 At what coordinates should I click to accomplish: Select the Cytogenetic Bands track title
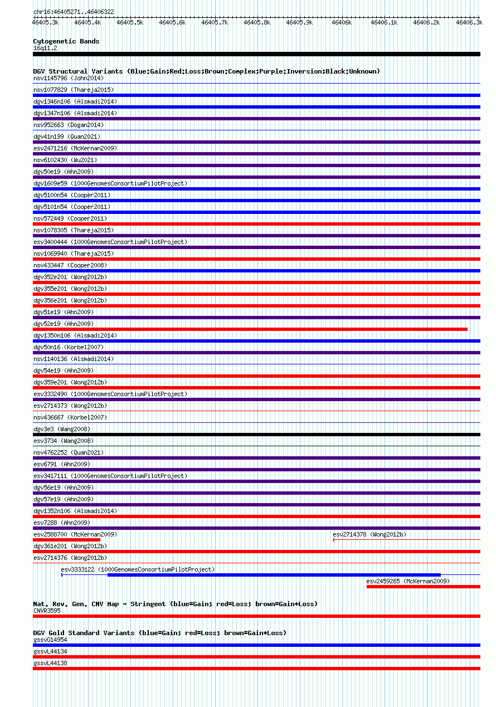(66, 41)
